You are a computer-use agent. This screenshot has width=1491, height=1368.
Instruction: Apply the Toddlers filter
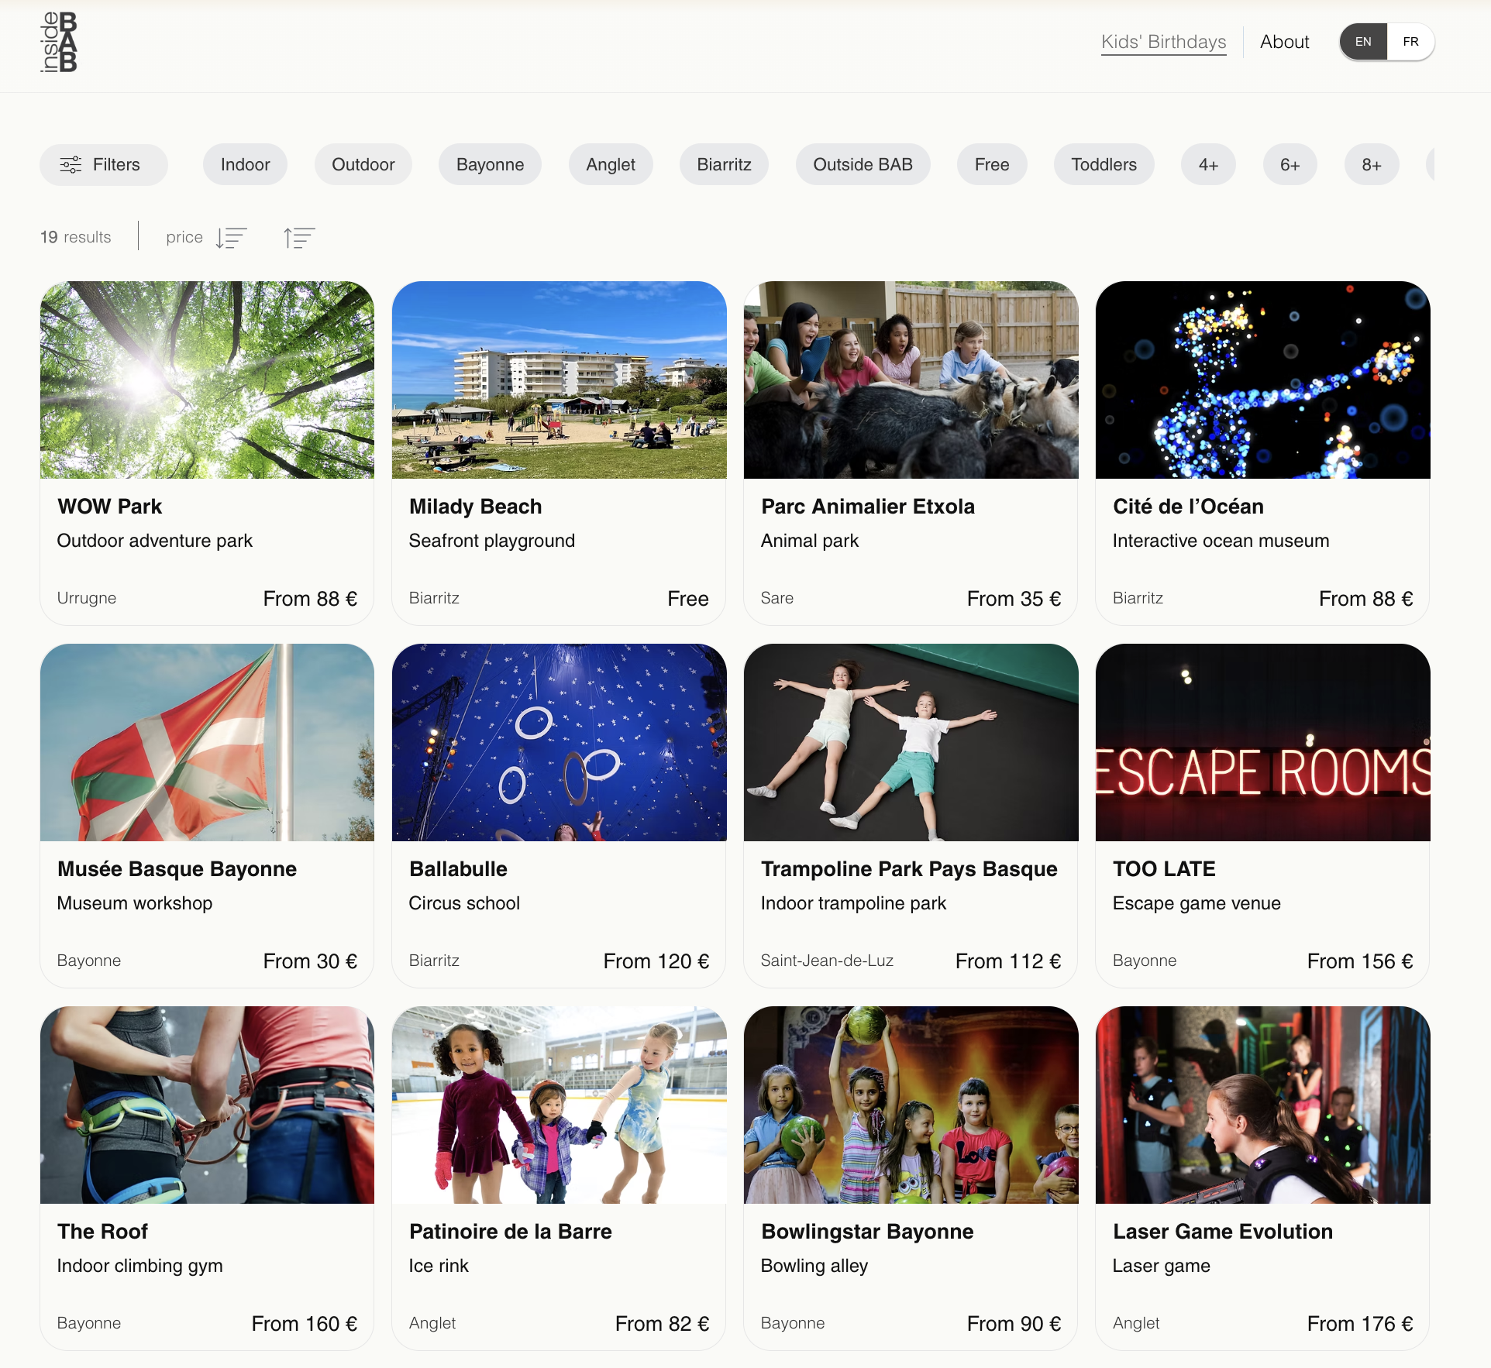(1104, 164)
